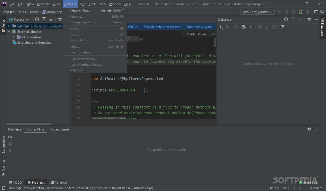Hide the Problems panel with minus icon
The height and width of the screenshot is (191, 326).
316,129
